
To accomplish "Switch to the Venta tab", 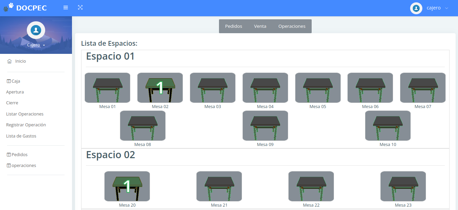I will 260,26.
